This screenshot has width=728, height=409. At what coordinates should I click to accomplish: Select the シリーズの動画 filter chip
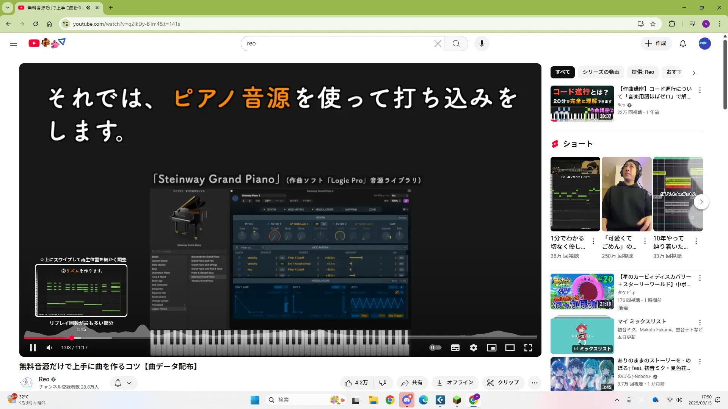click(601, 72)
